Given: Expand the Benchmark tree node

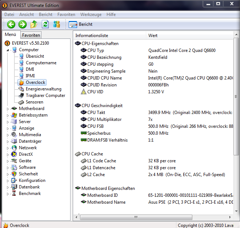Looking at the screenshot, I should point(8,194).
